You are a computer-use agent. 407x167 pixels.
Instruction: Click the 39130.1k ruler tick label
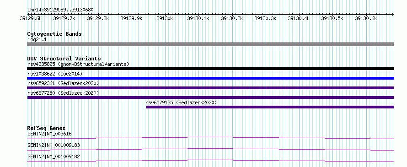coord(198,18)
